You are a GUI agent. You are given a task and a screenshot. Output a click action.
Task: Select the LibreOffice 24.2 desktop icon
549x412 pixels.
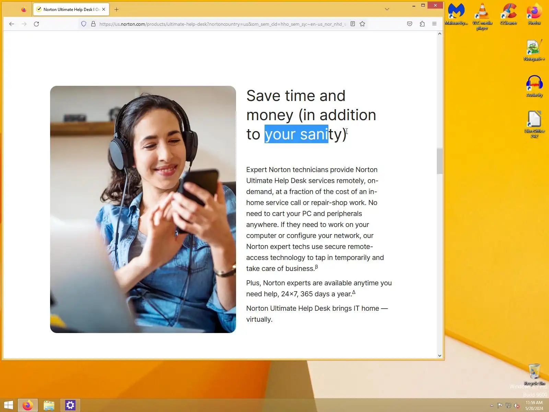point(534,125)
